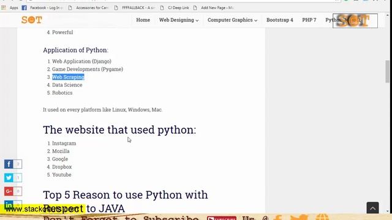This screenshot has width=392, height=220.
Task: Click the Youtube list item
Action: pos(61,175)
